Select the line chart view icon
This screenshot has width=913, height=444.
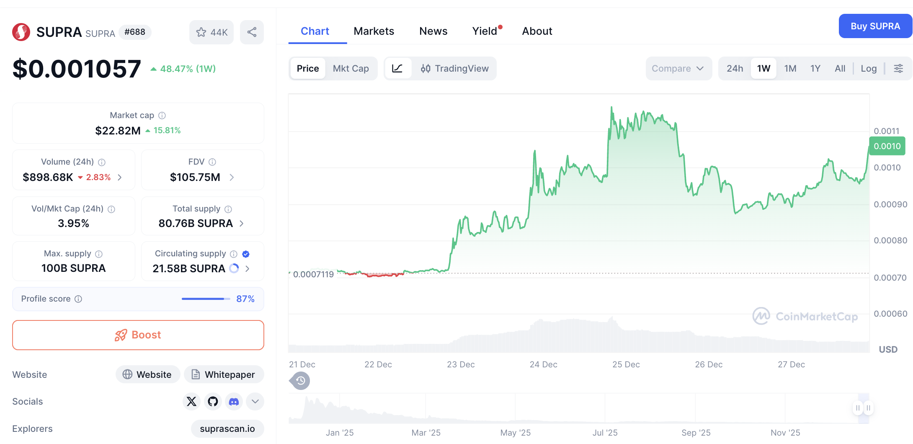[397, 68]
